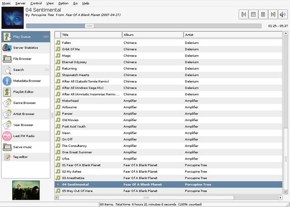Click the vertical scrollbar thumb
This screenshot has width=290, height=207.
[286, 159]
